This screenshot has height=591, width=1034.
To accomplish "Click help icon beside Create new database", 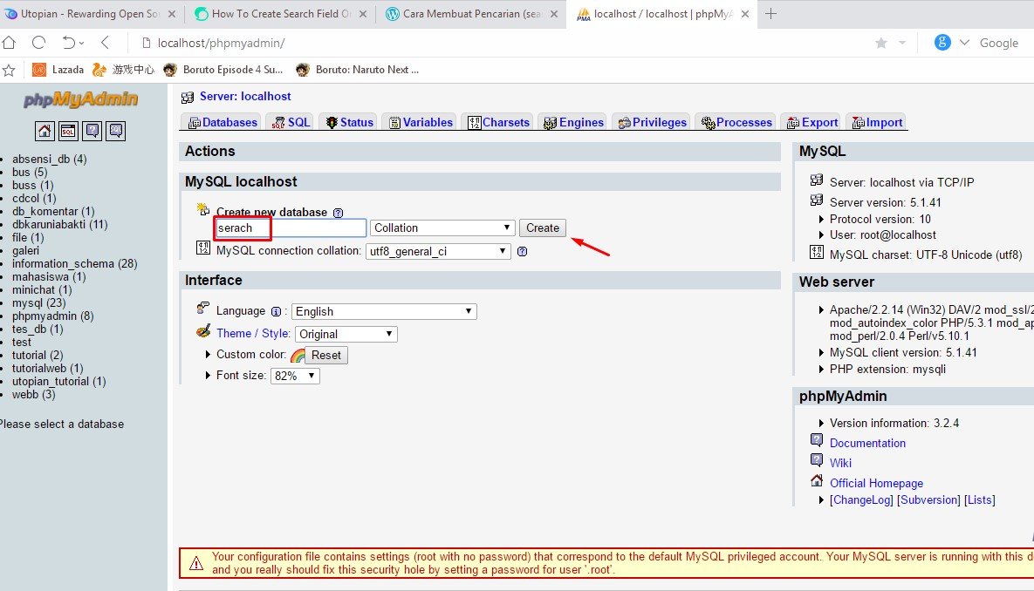I will 339,213.
